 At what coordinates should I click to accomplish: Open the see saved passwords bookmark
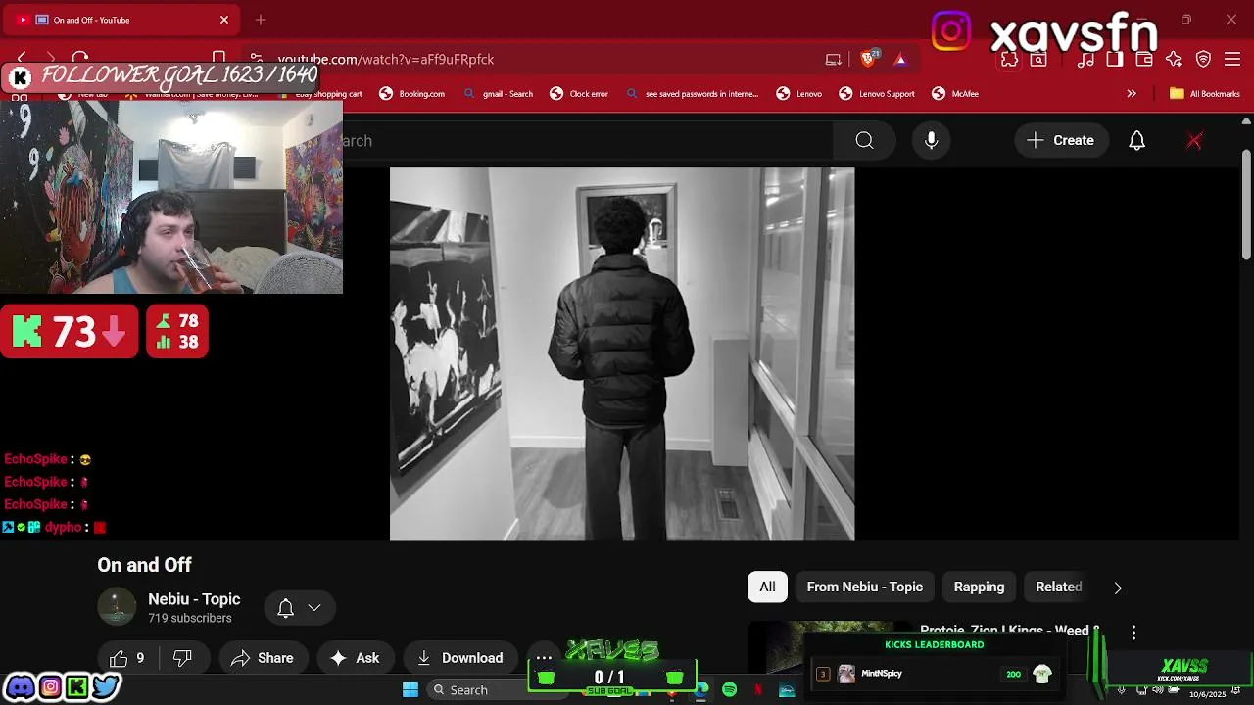pos(692,94)
